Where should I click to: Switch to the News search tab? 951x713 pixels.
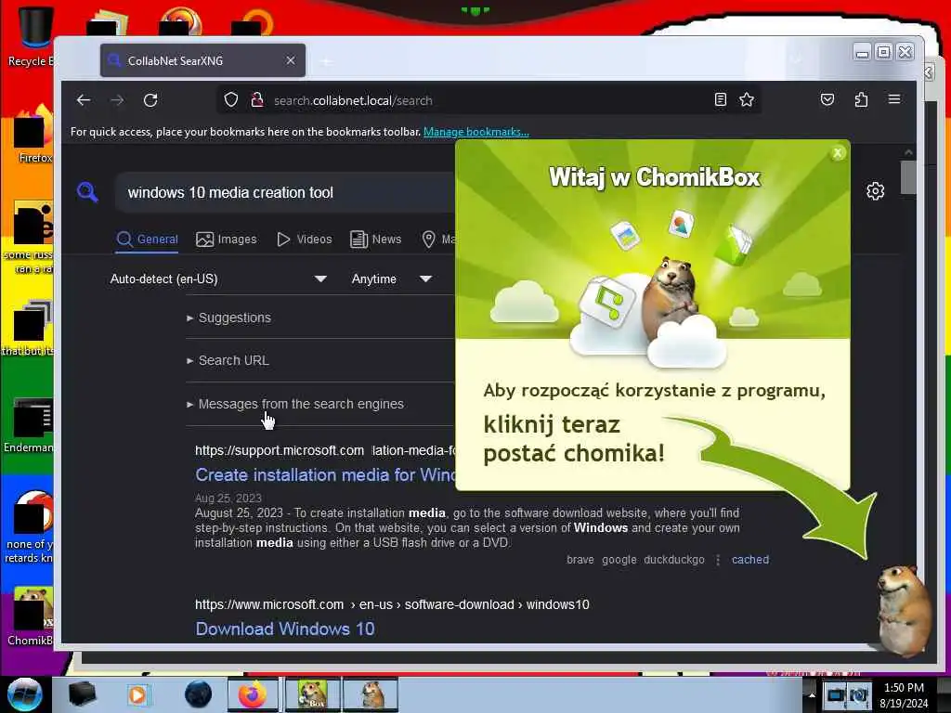tap(376, 239)
